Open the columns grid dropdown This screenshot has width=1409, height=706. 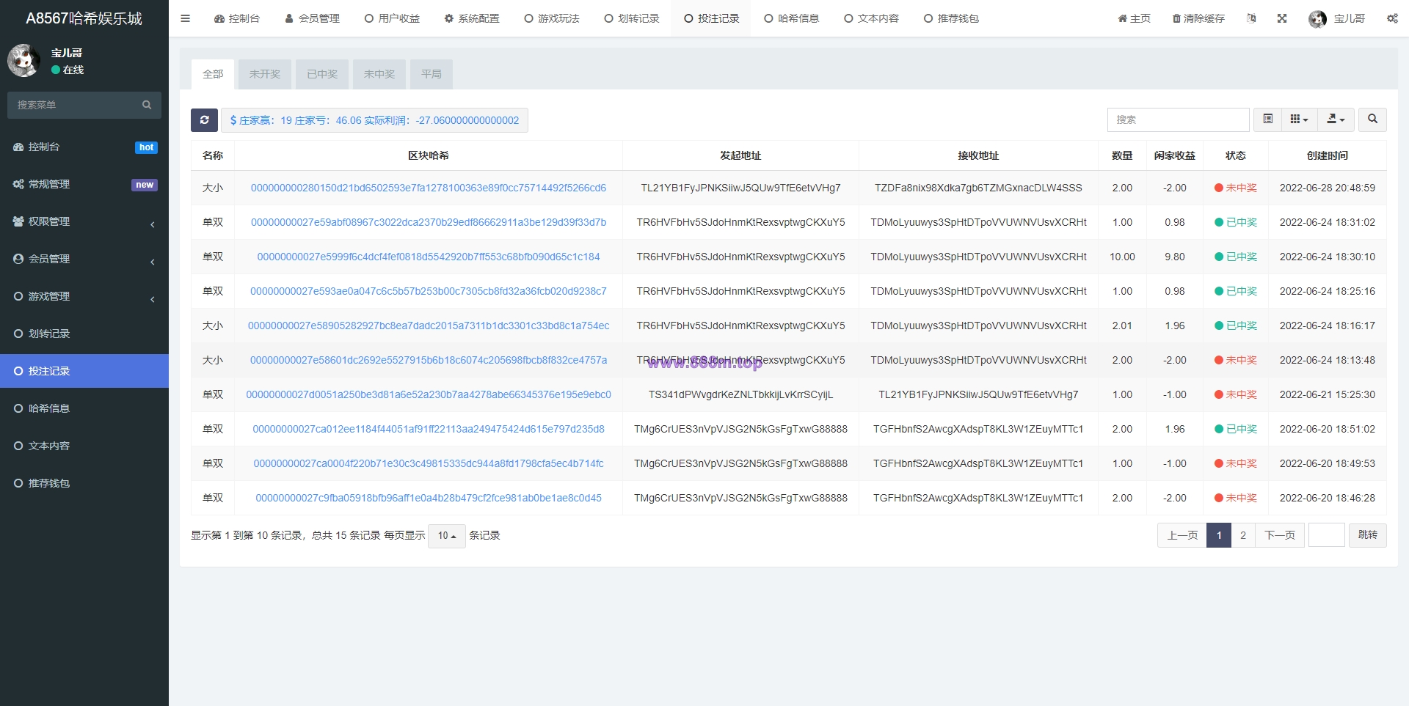[x=1299, y=119]
